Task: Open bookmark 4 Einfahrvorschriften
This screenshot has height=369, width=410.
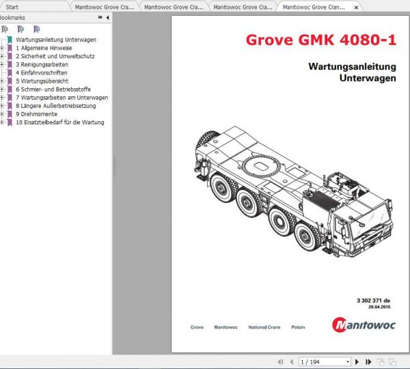Action: pos(42,72)
